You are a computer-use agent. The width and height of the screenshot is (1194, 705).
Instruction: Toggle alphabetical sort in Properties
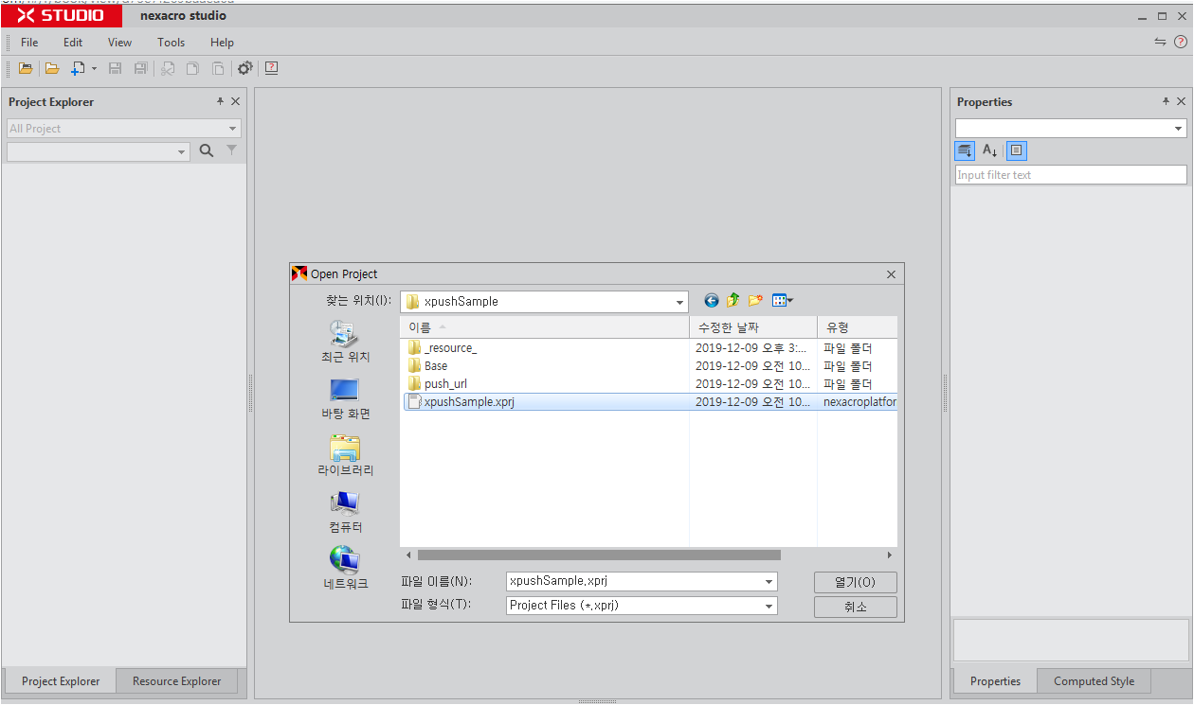tap(989, 150)
